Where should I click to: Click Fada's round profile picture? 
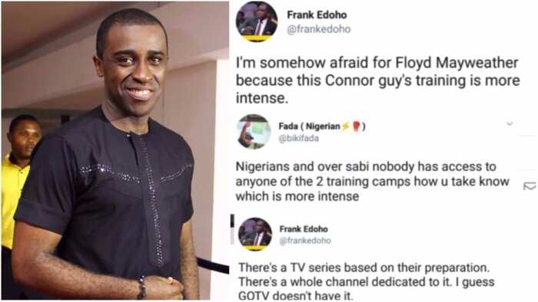click(254, 132)
